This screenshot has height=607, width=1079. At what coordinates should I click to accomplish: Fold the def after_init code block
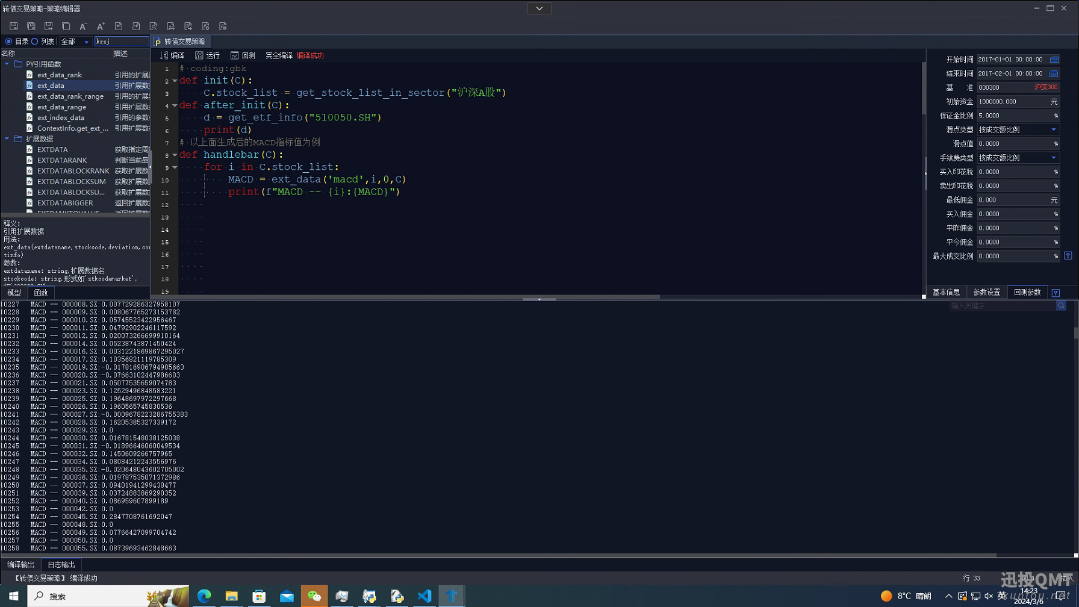coord(175,105)
